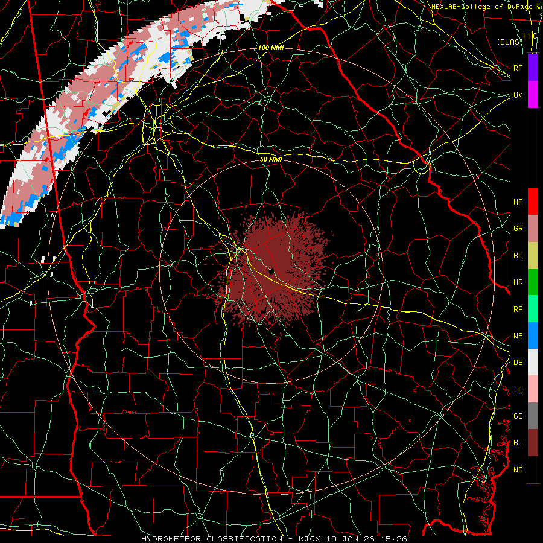The image size is (543, 543).
Task: Click the ND legend label
Action: [x=518, y=470]
